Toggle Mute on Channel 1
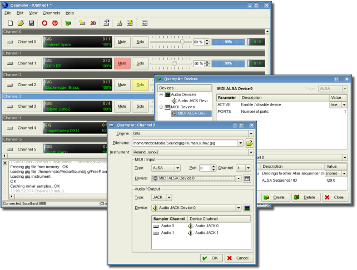The width and height of the screenshot is (357, 270). [x=122, y=63]
